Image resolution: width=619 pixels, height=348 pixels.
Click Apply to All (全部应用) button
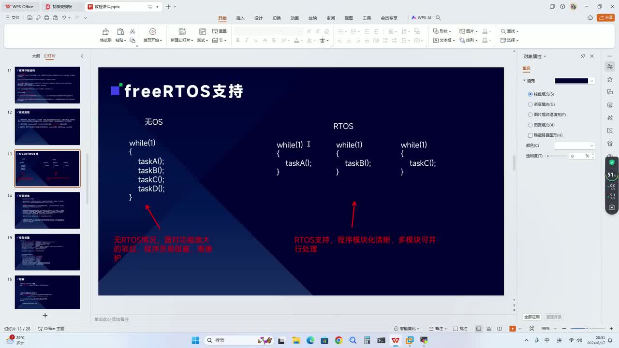point(532,317)
